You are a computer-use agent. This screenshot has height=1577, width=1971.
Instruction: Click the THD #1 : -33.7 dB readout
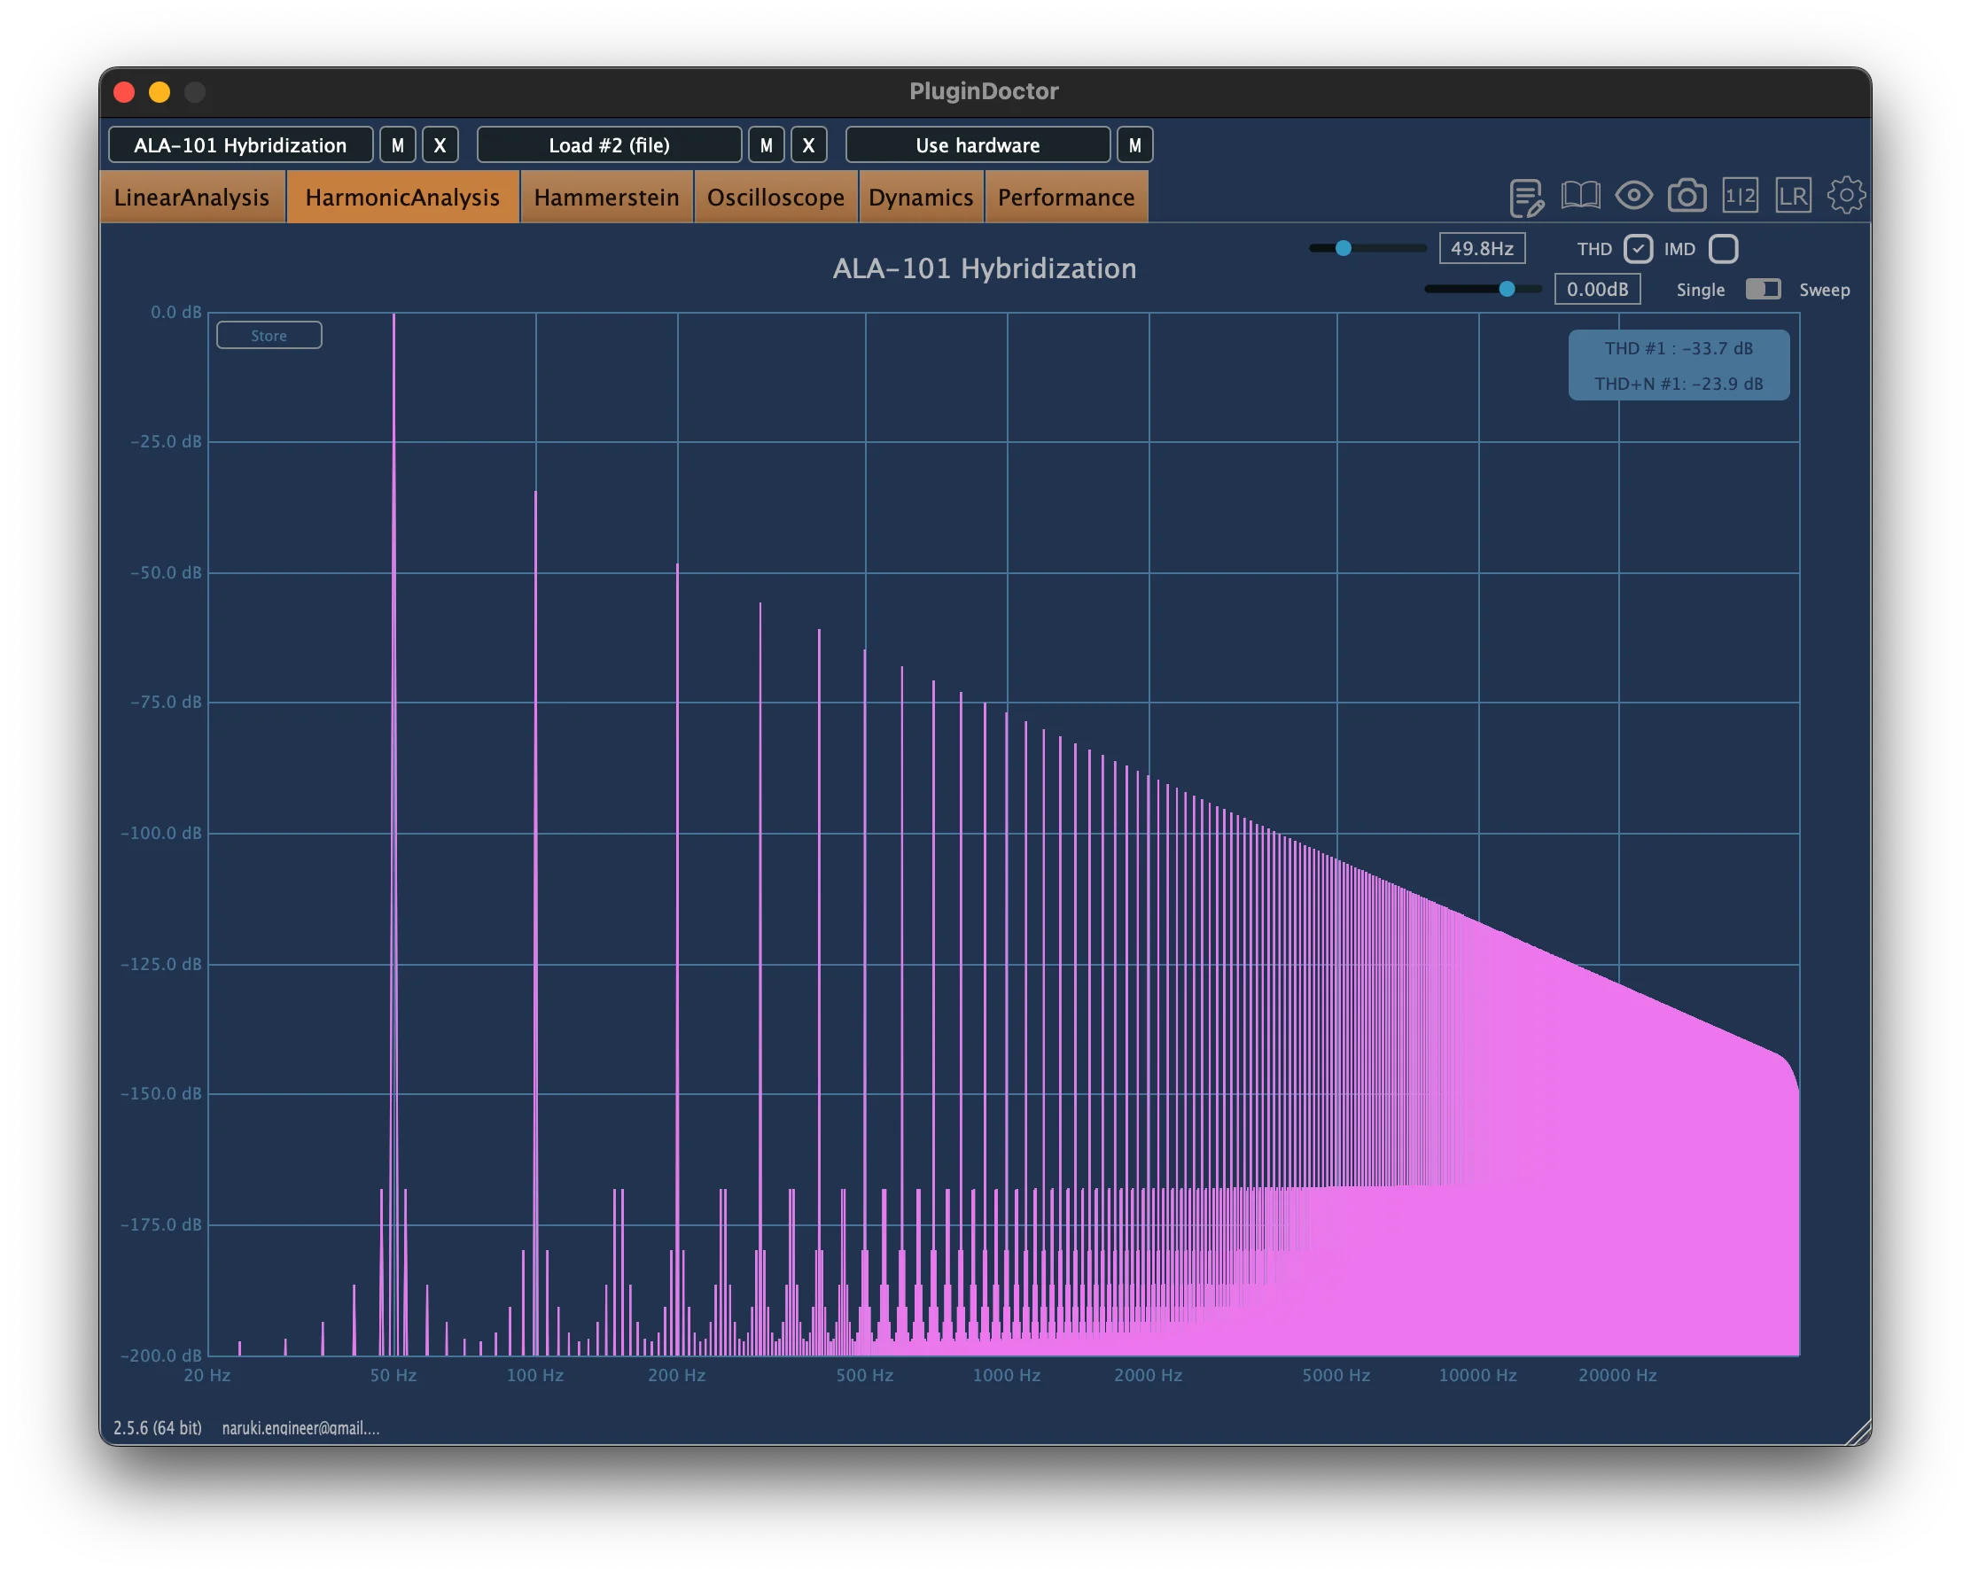tap(1679, 348)
